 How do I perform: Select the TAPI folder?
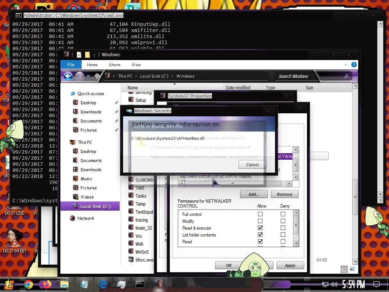[x=140, y=188]
